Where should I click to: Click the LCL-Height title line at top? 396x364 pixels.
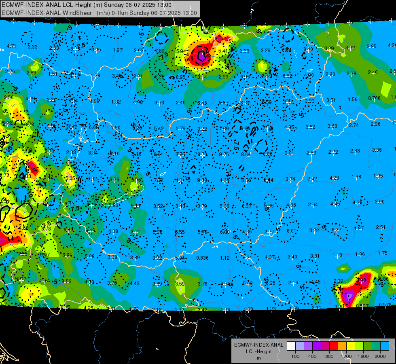pos(87,5)
